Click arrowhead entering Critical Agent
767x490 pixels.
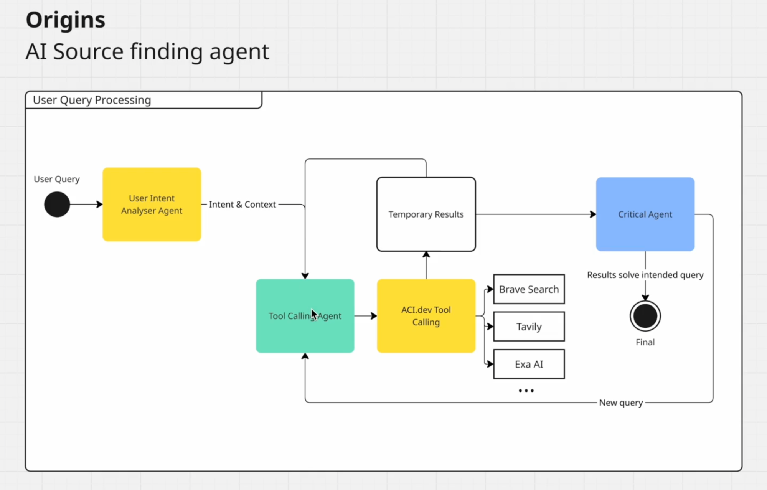click(593, 214)
